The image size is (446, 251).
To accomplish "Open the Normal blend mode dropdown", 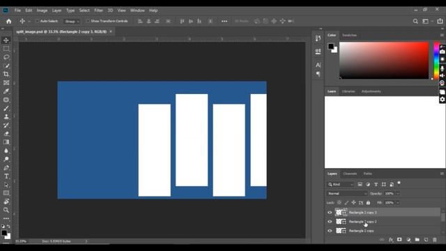I will pyautogui.click(x=347, y=194).
